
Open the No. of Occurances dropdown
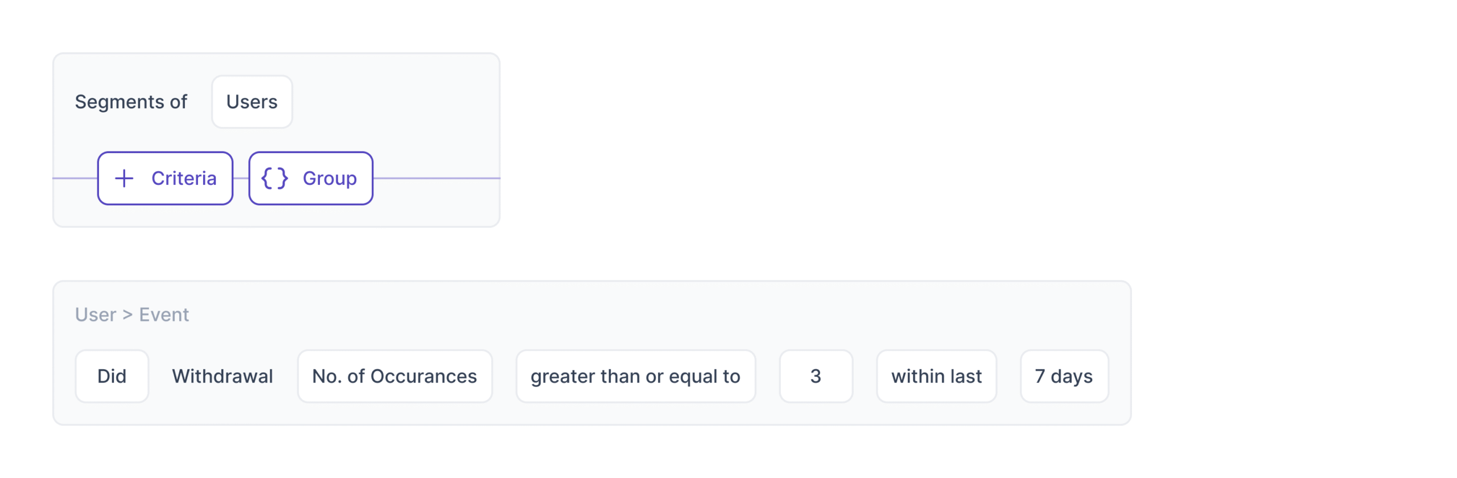(394, 376)
